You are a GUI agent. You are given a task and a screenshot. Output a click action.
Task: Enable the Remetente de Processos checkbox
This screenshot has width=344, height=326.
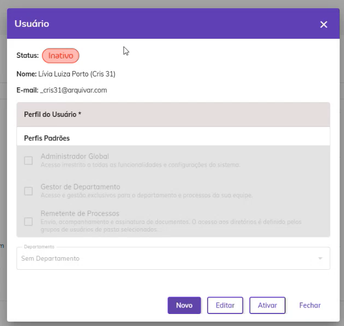[x=28, y=222]
